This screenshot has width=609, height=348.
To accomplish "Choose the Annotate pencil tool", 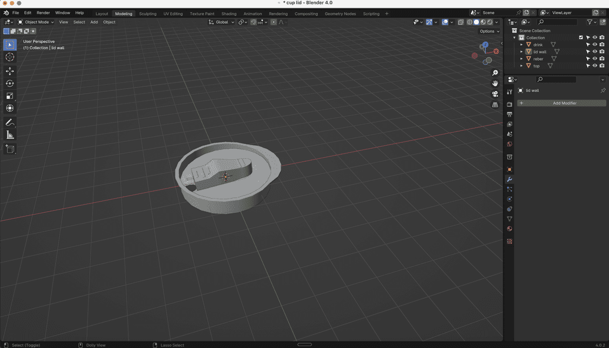I will (x=10, y=123).
